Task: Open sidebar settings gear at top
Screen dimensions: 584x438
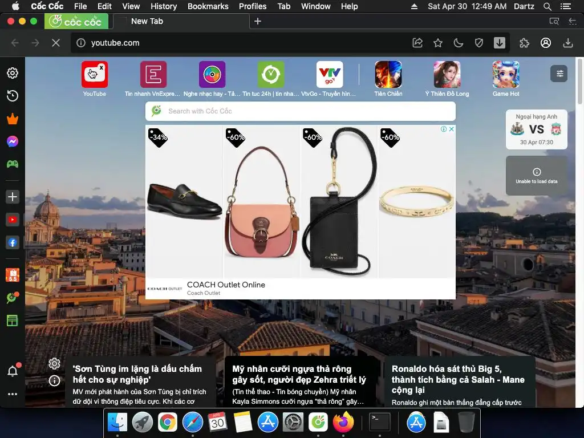Action: click(13, 73)
